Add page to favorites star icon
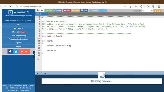The width and height of the screenshot is (164, 92). click(130, 6)
